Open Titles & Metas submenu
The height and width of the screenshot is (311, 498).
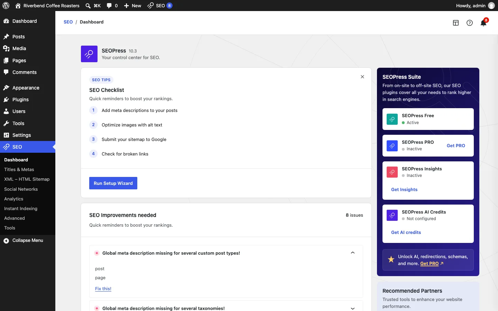[x=19, y=169]
